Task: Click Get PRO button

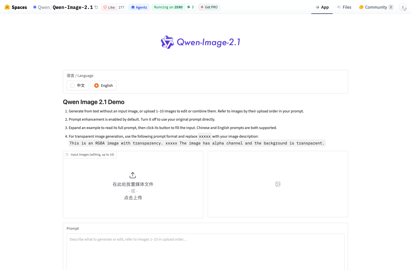Action: point(209,7)
